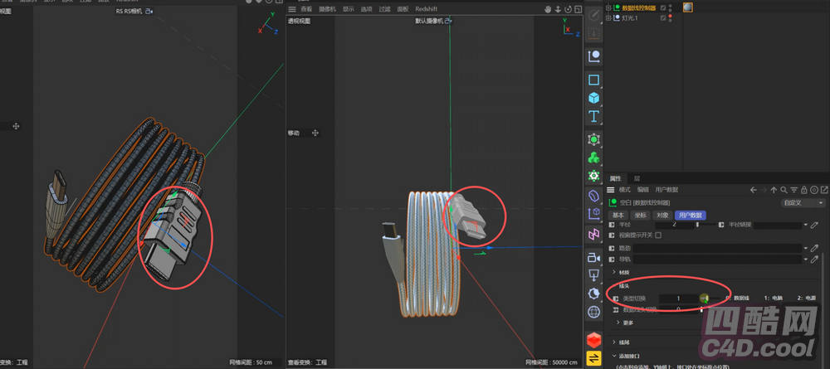Image resolution: width=830 pixels, height=369 pixels.
Task: Click the Text spline tool icon
Action: tap(593, 117)
